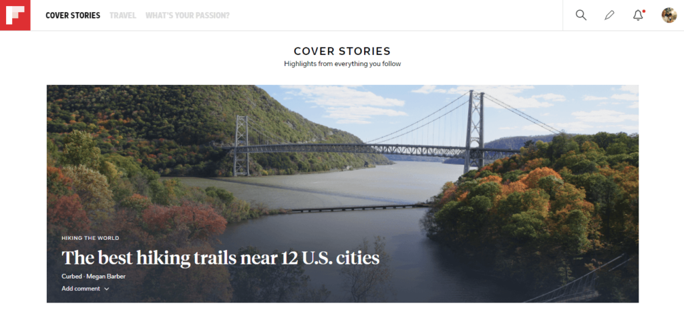Click Highlights from everything you follow text
This screenshot has width=684, height=314.
(342, 63)
